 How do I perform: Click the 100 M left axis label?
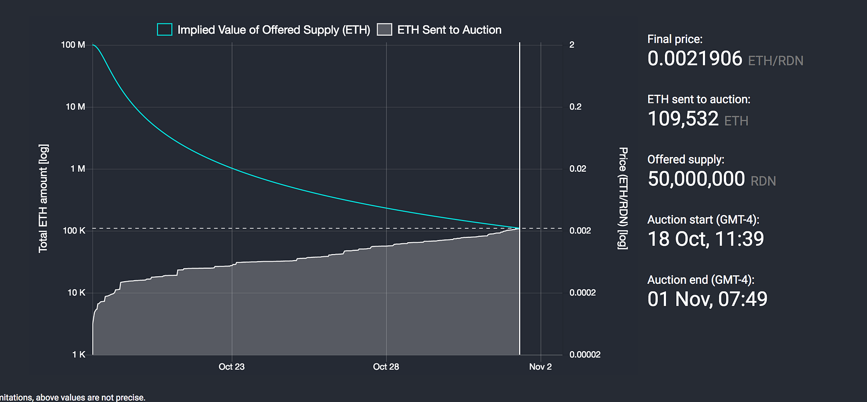73,45
